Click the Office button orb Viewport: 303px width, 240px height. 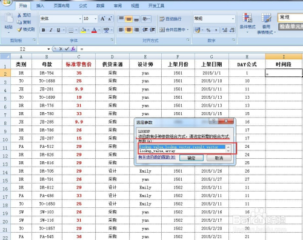(x=7, y=2)
